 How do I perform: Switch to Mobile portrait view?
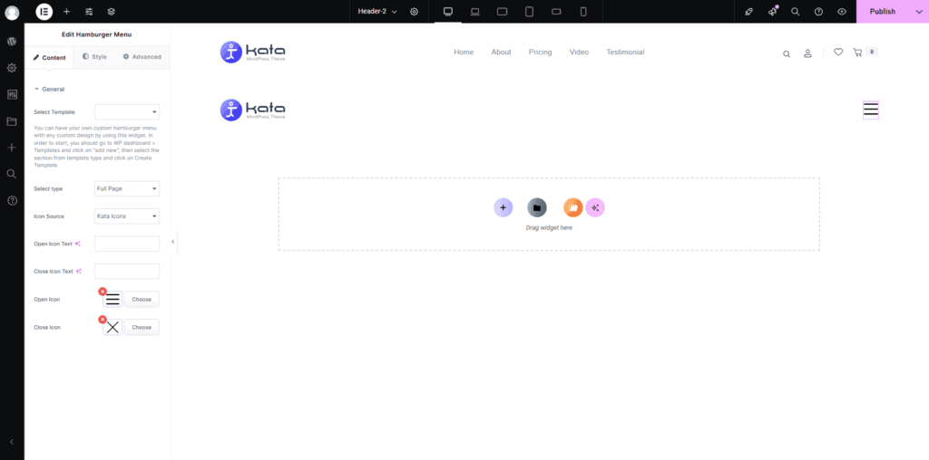(x=583, y=11)
